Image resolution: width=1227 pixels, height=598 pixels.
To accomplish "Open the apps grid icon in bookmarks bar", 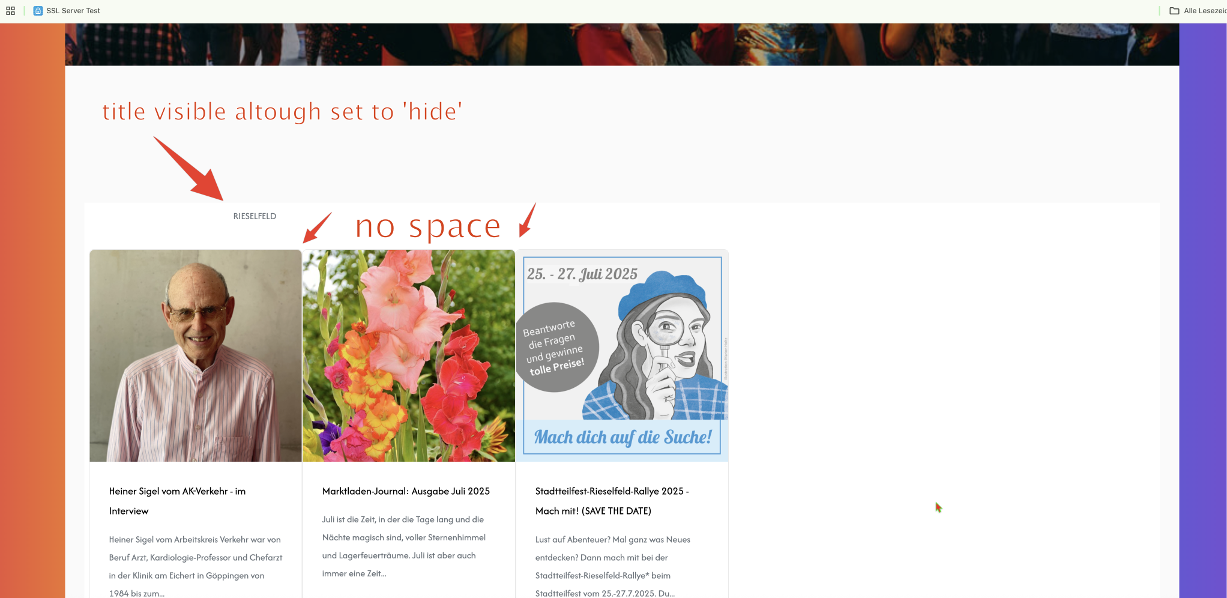I will tap(10, 11).
